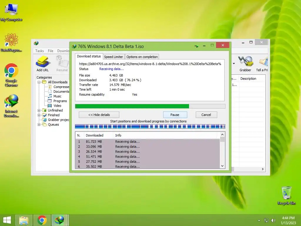The width and height of the screenshot is (301, 226).
Task: Open Chrome from the taskbar
Action: tap(42, 220)
